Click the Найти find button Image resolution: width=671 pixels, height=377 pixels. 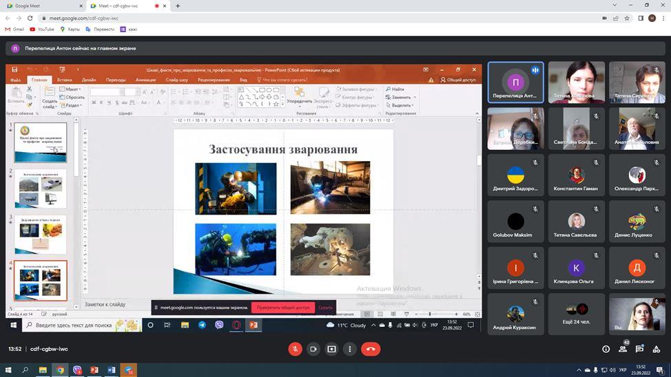pos(395,89)
